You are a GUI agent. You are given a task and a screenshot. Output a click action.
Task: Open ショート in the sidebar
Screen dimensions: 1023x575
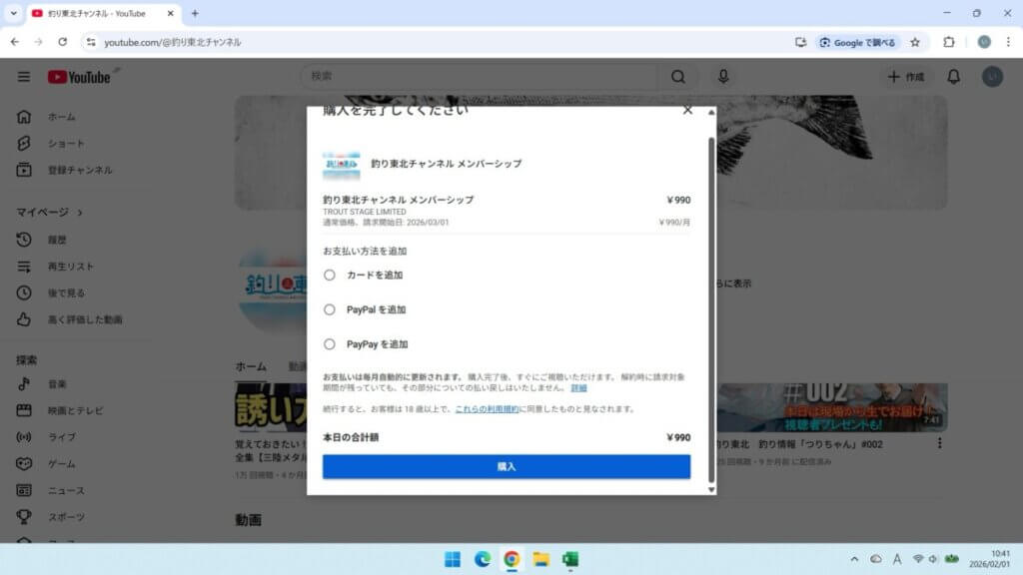(66, 144)
